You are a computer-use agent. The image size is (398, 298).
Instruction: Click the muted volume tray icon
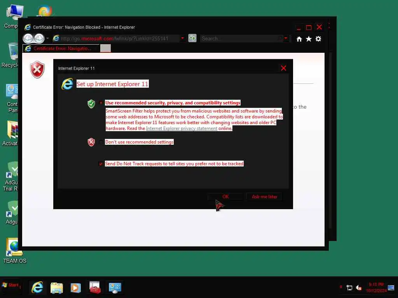[359, 288]
